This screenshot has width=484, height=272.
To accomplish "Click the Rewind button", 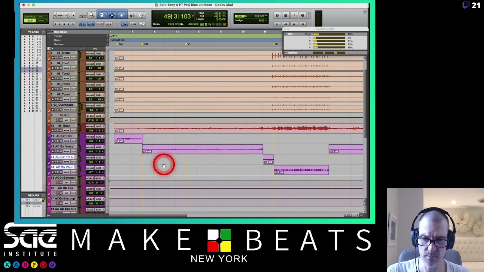I will 286,24.
